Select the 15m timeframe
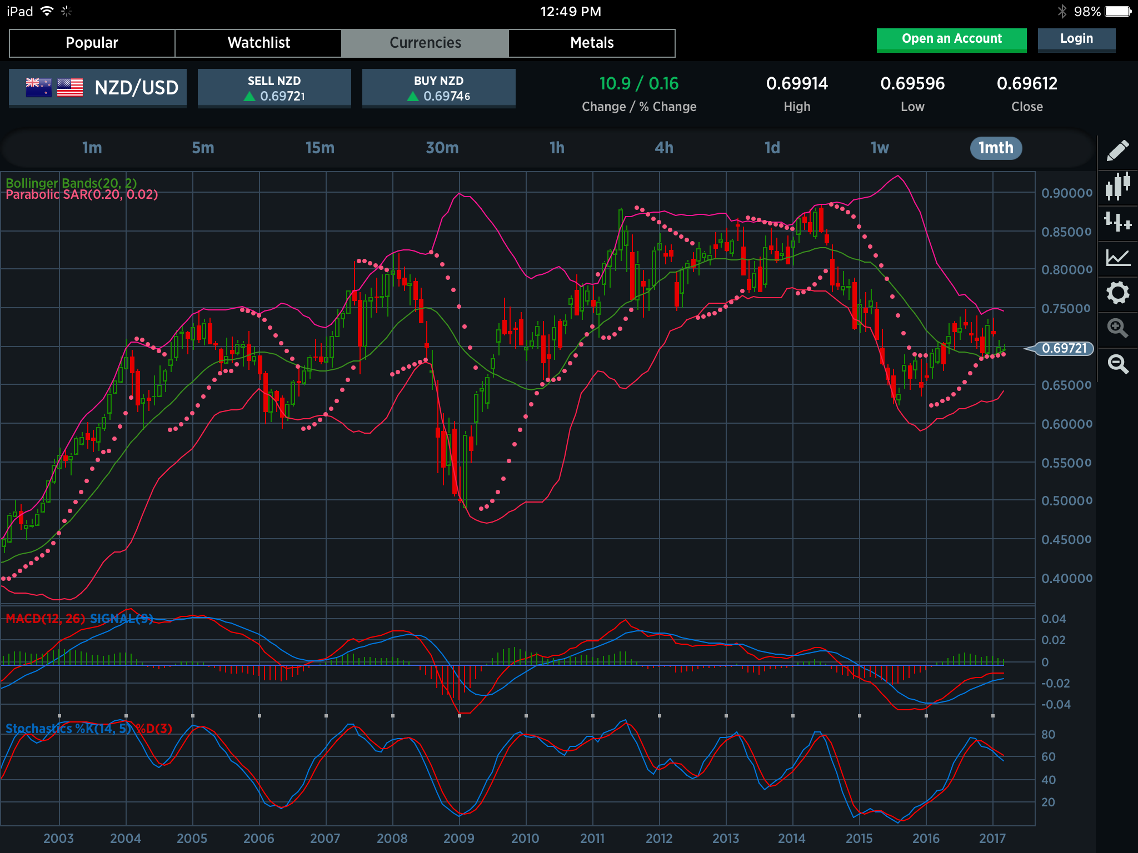 coord(320,148)
